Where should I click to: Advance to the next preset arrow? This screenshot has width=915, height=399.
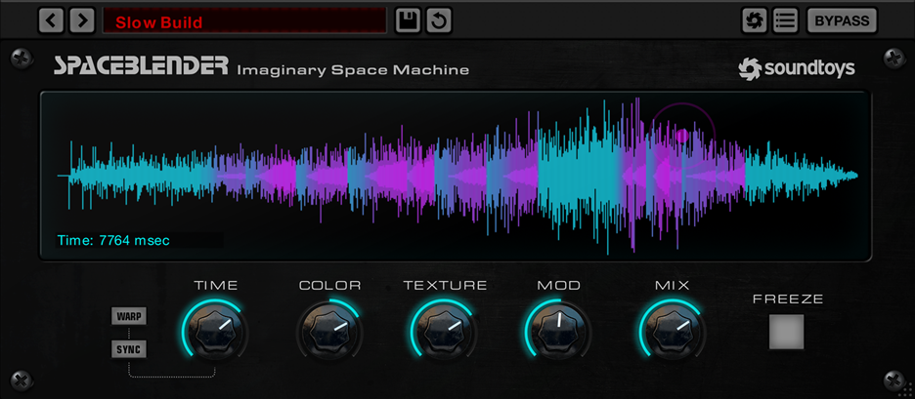(x=82, y=20)
